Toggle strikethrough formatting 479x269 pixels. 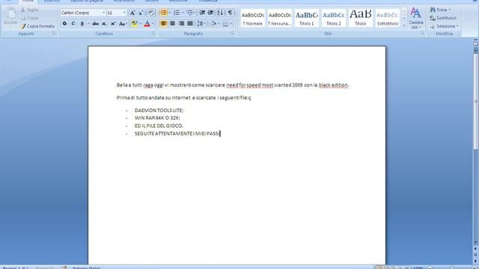click(x=95, y=23)
